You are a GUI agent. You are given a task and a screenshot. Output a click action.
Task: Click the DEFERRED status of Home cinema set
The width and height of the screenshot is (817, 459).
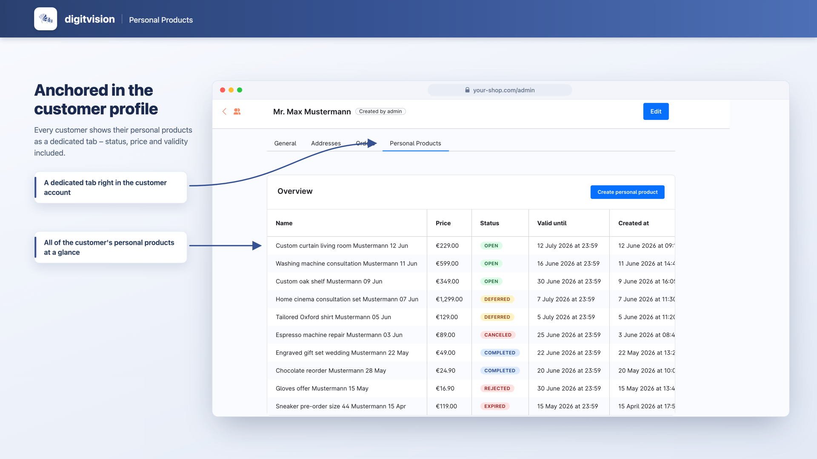(x=497, y=299)
